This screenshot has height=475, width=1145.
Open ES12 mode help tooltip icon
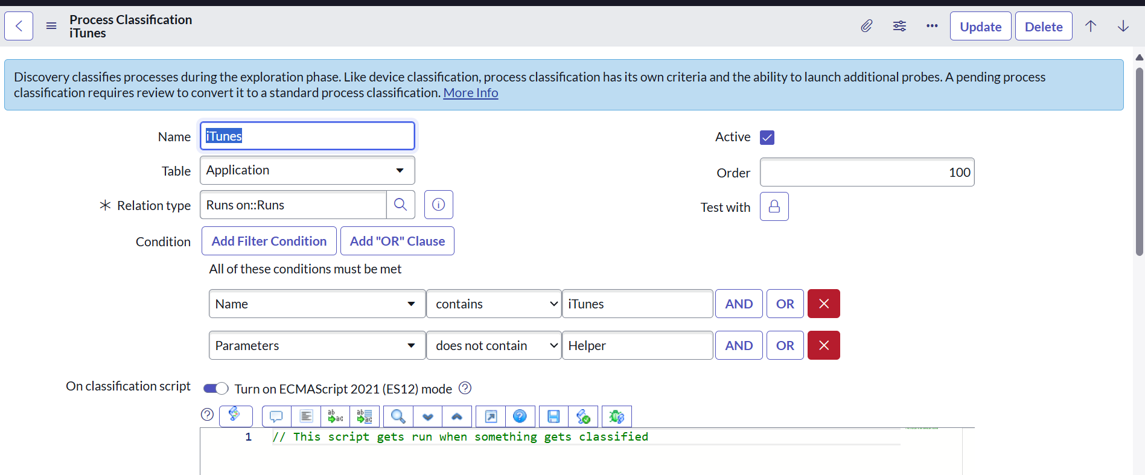point(465,388)
